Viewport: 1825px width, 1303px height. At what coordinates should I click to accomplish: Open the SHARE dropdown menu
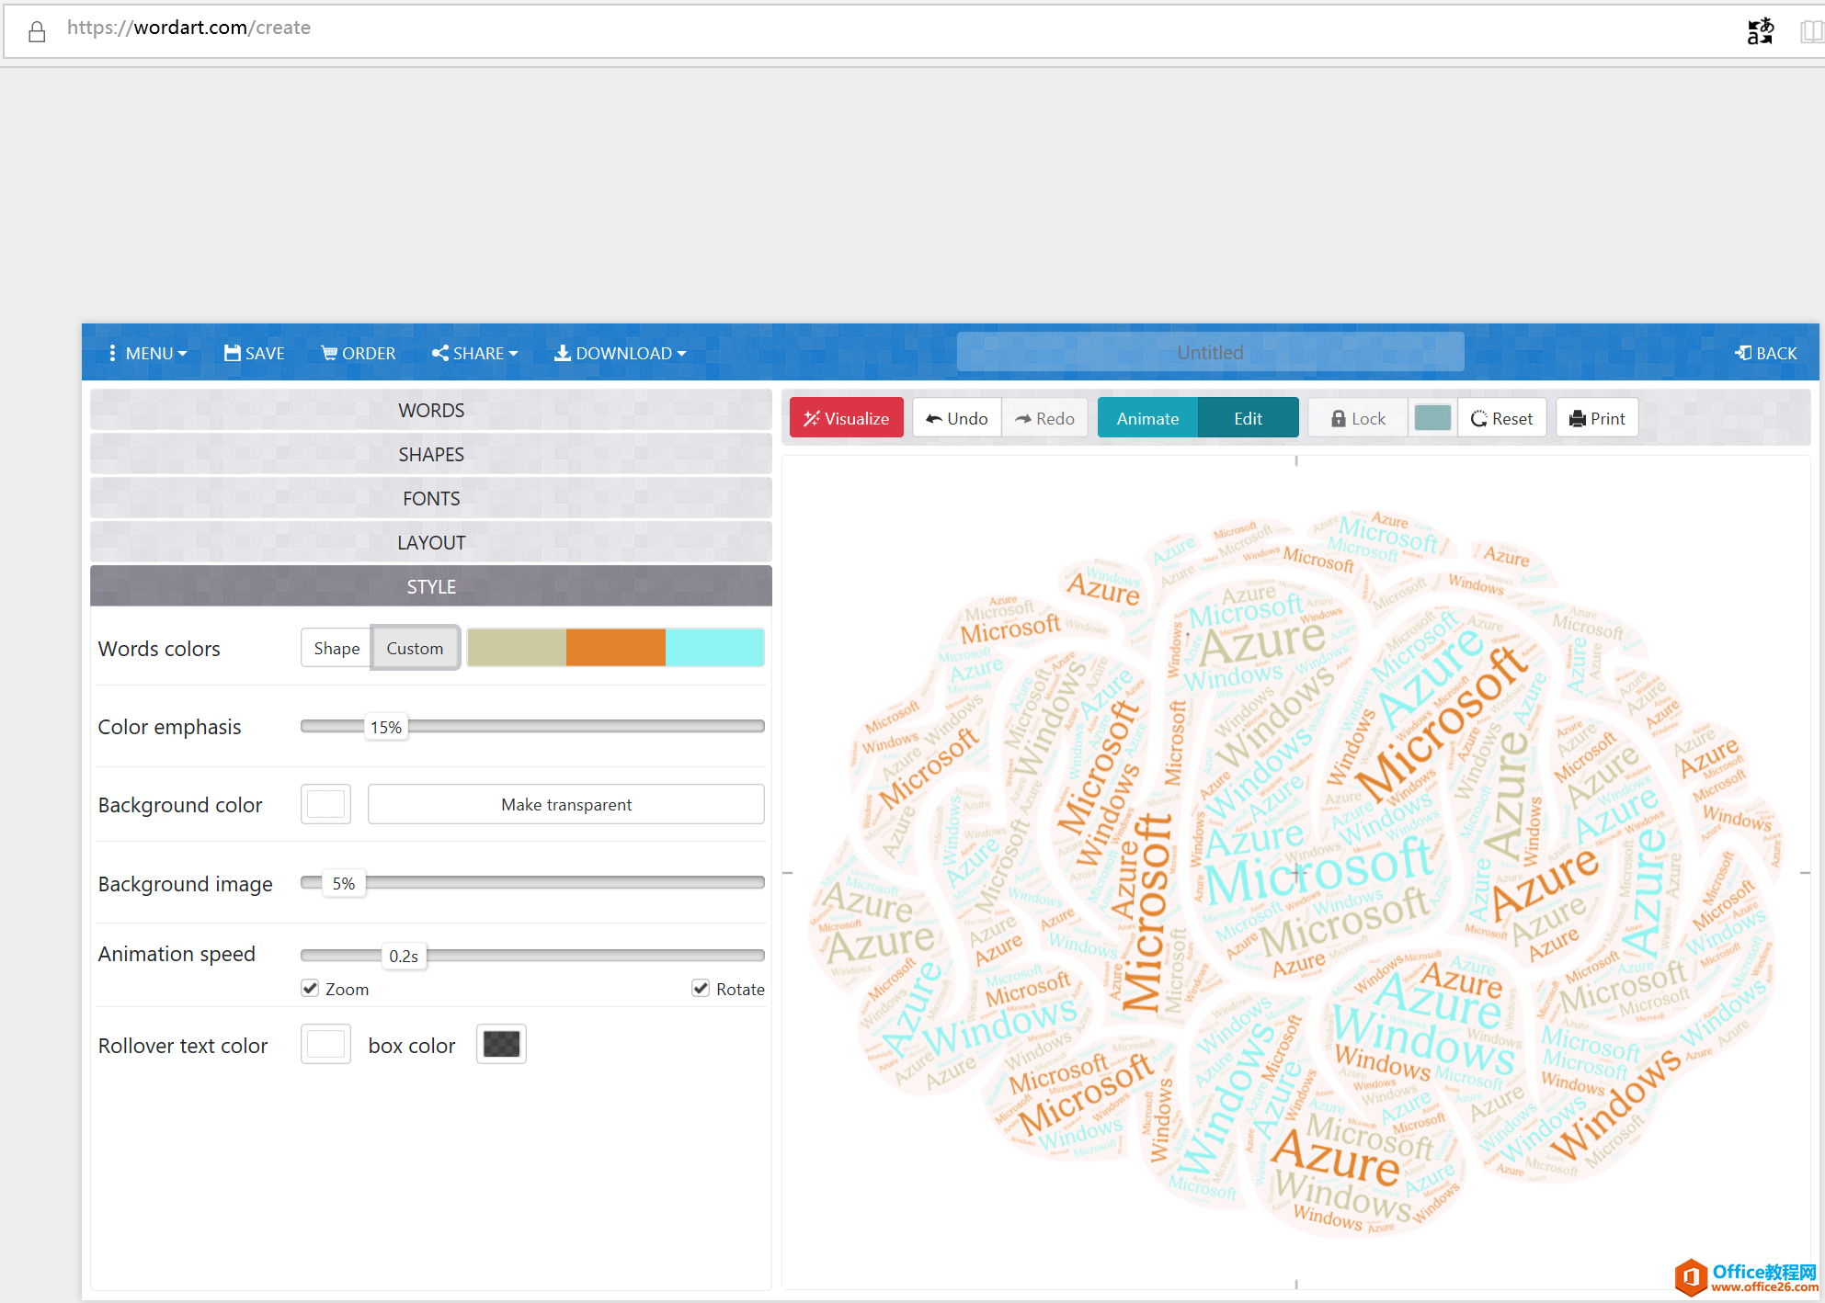point(475,351)
